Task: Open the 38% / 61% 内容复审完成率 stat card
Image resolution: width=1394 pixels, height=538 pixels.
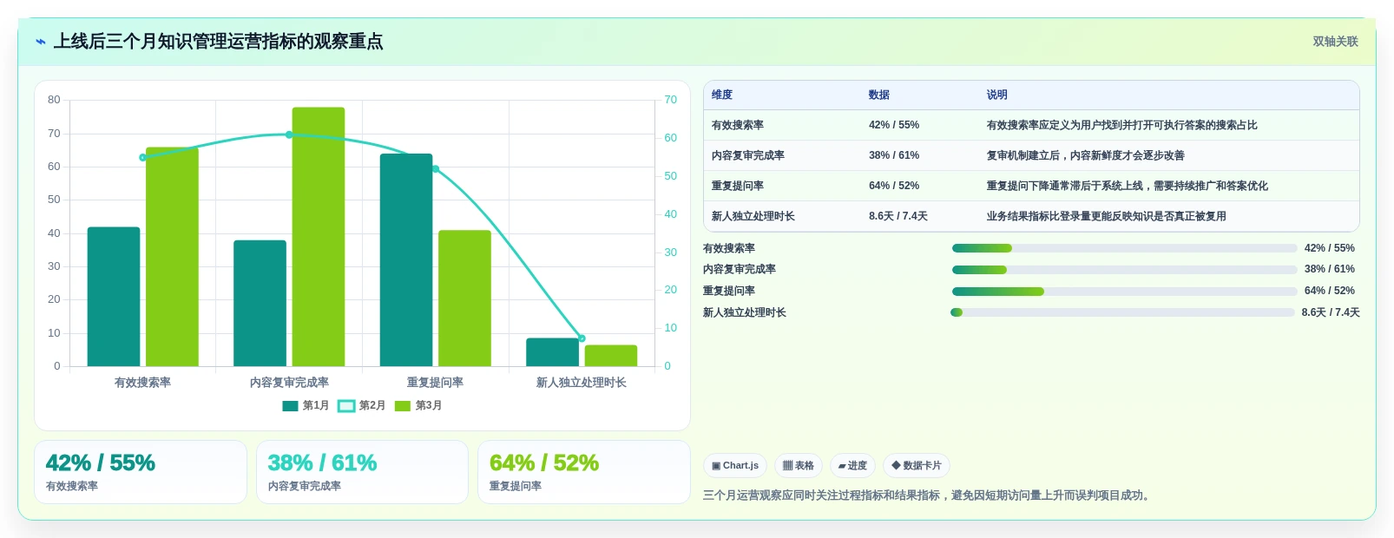Action: pos(363,472)
